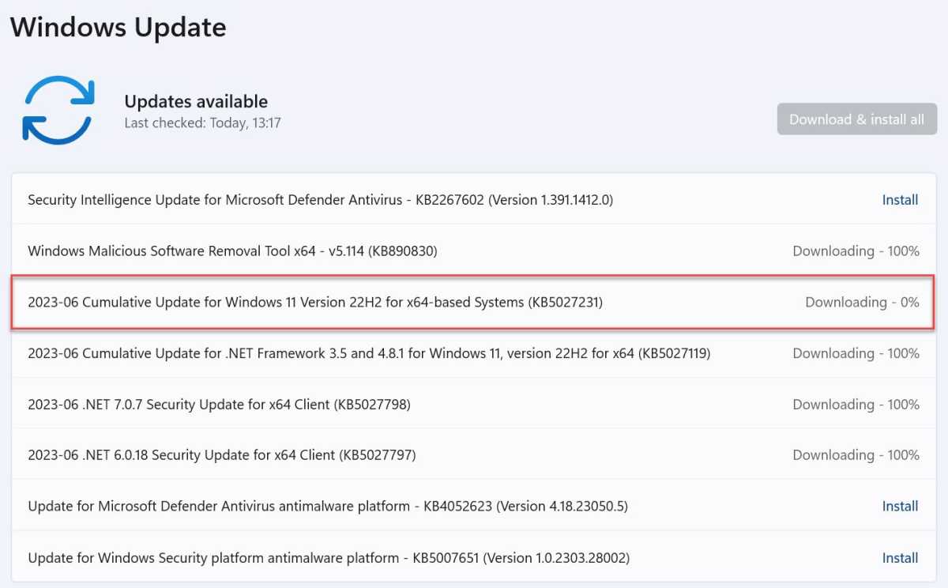Click the blue sync arrows update icon
Screen dimensions: 948x588
[59, 110]
